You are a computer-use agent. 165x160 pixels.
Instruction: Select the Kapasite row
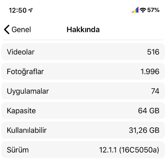83,111
